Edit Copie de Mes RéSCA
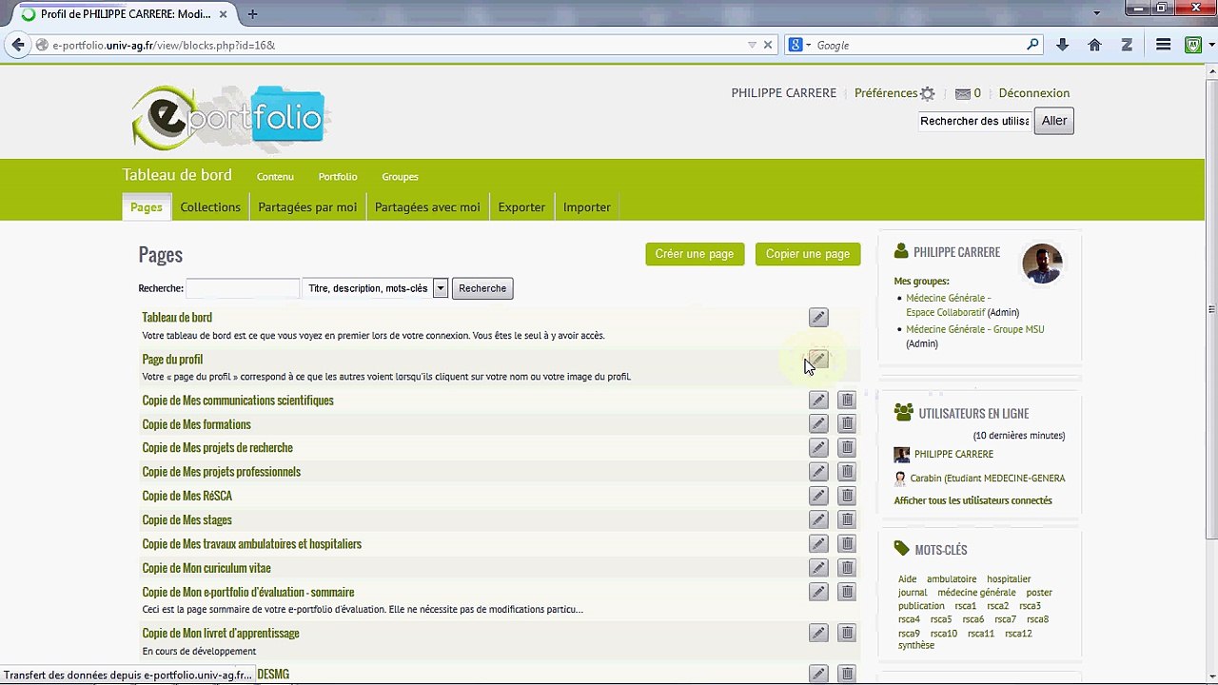 click(x=818, y=496)
